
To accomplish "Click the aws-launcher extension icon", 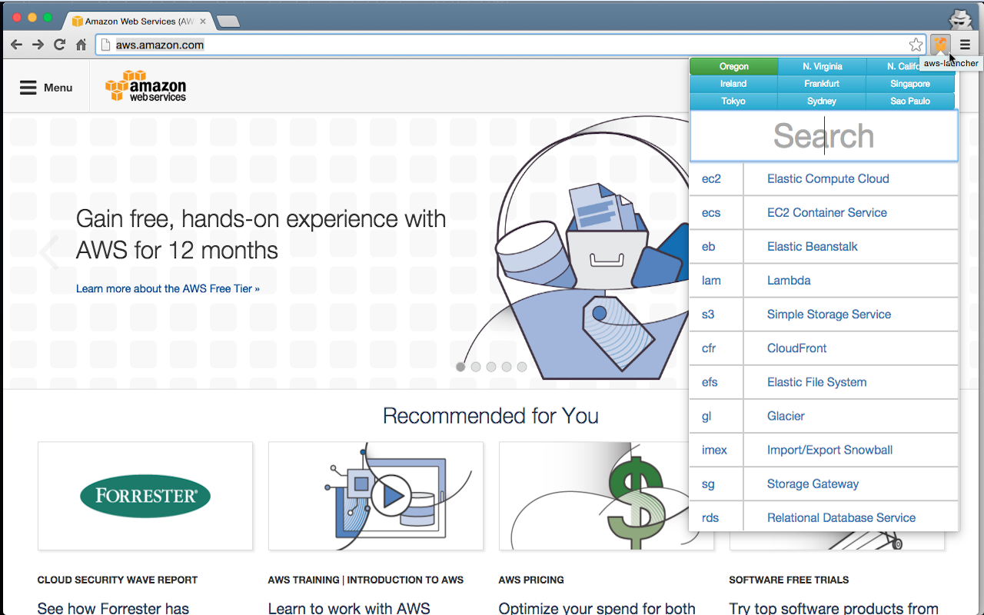I will click(x=940, y=45).
